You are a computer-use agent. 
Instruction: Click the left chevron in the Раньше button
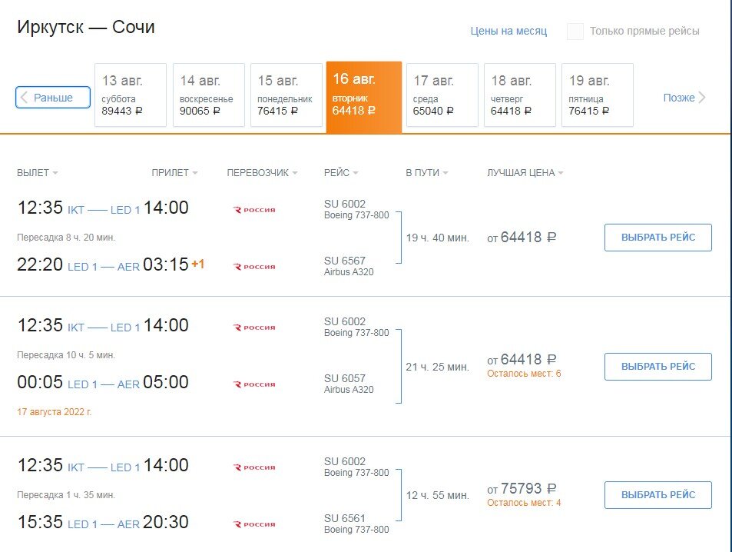tap(25, 98)
